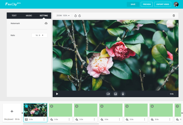This screenshot has width=183, height=125.
Task: Select green storyboard 3 thumbnail
Action: coord(86,110)
